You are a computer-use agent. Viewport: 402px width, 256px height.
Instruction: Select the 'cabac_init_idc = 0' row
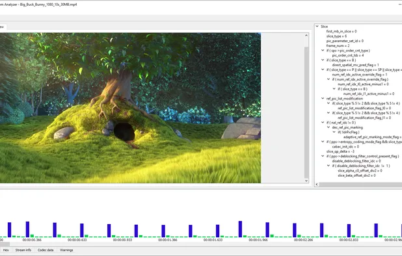pos(345,147)
